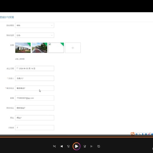Screen dimensions: 153x153
Task: Toggle the repeat mode icon
Action: [99, 146]
